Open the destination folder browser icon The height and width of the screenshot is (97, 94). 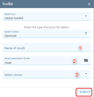86,60
